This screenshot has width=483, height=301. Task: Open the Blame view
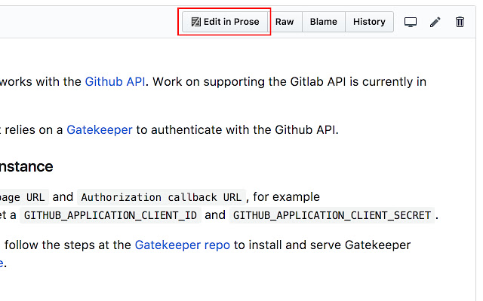tap(323, 22)
